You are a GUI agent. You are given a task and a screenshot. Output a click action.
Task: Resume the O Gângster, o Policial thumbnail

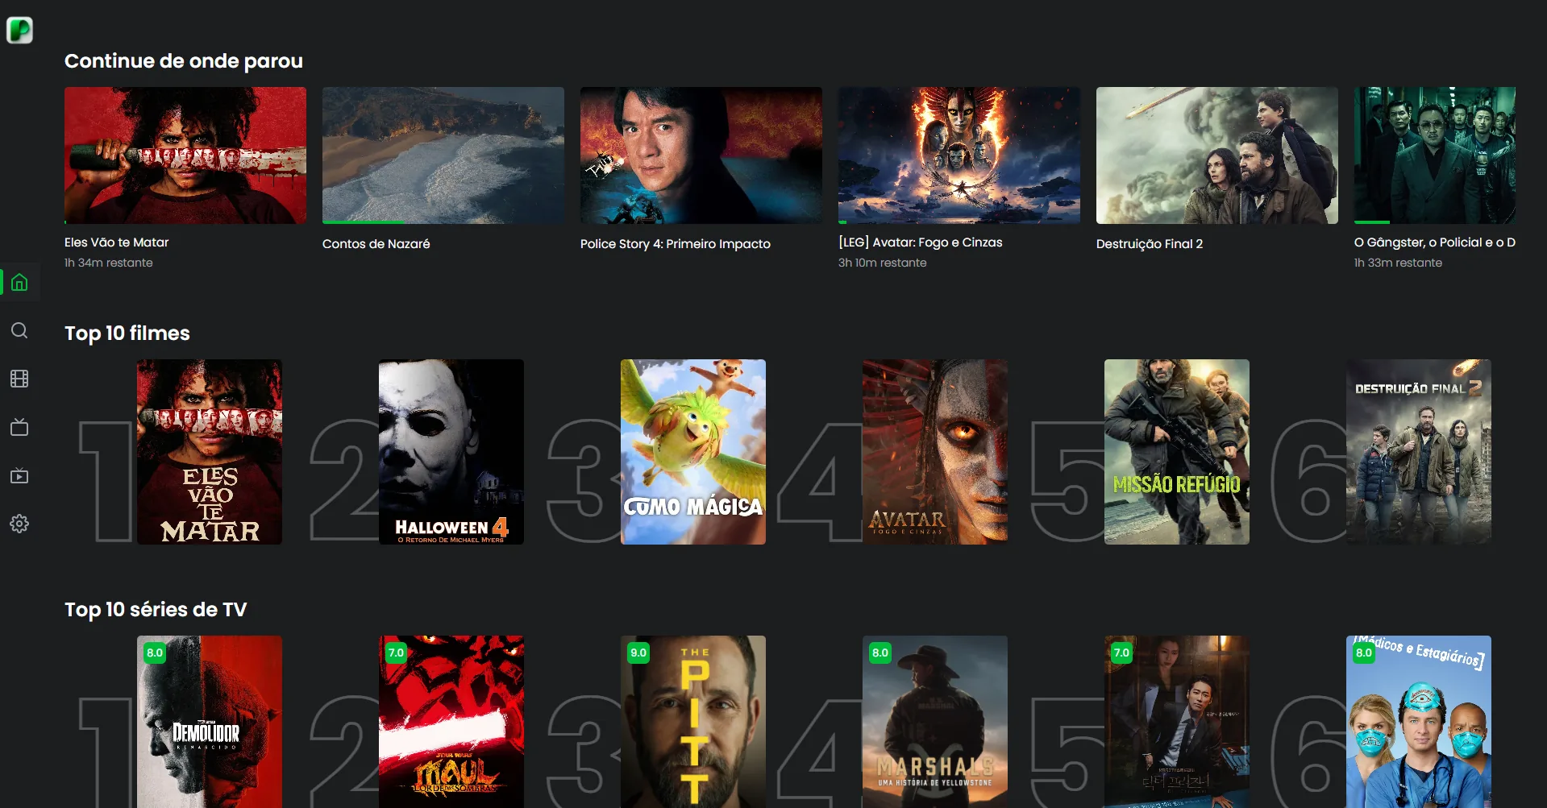[1435, 155]
